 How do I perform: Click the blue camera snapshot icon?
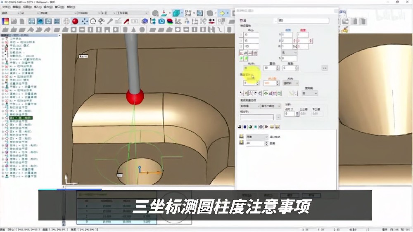(x=161, y=21)
